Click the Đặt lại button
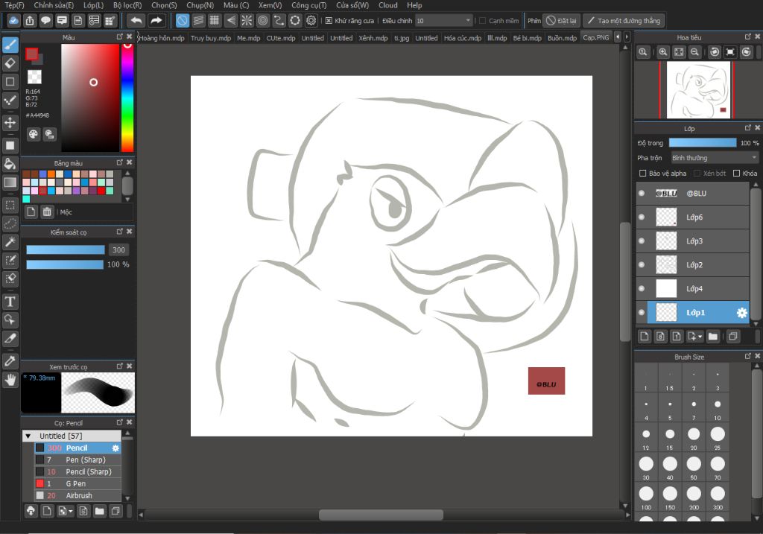Screen dimensions: 763x534 click(x=561, y=20)
